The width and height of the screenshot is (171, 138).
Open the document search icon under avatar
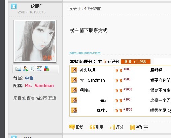[32, 69]
